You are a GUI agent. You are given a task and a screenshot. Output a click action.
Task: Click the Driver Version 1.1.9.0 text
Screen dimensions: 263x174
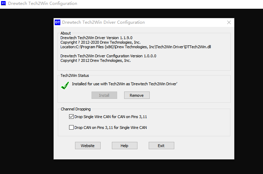coord(96,38)
